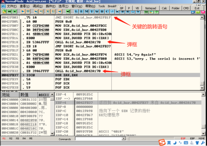The width and height of the screenshot is (207, 146).
Task: Click the 数值 column header in dump
Action: 29,95
